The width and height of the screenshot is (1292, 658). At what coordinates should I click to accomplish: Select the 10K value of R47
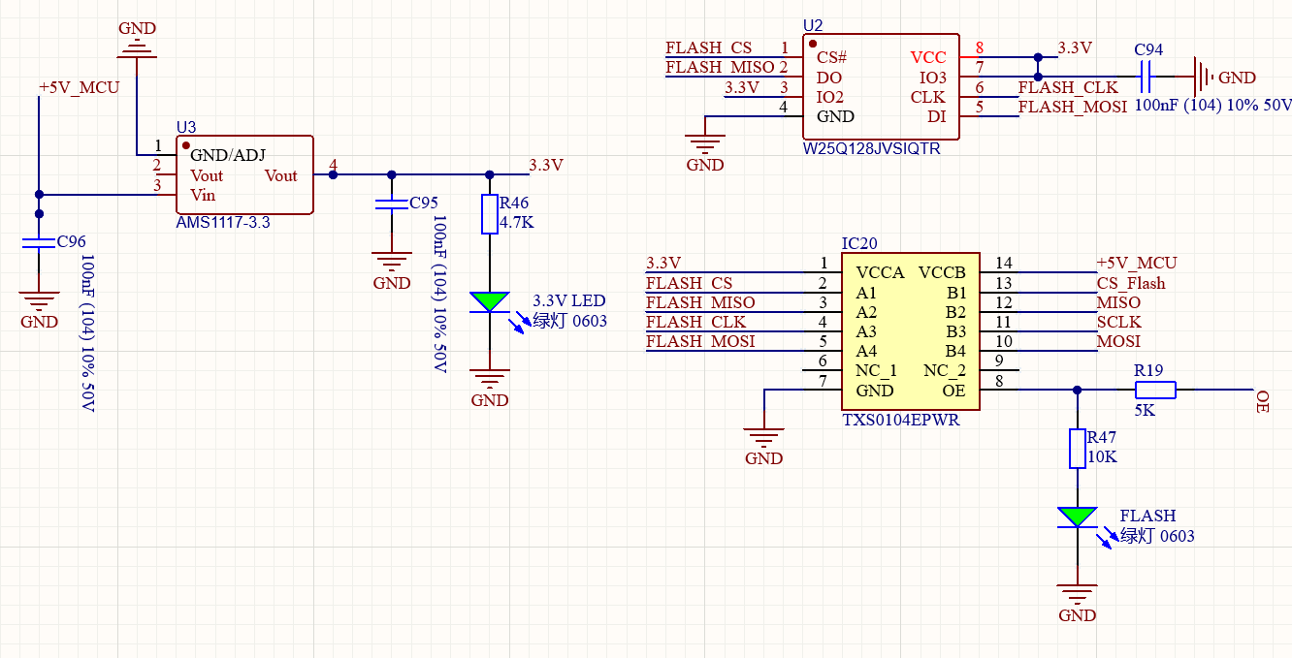(1102, 457)
